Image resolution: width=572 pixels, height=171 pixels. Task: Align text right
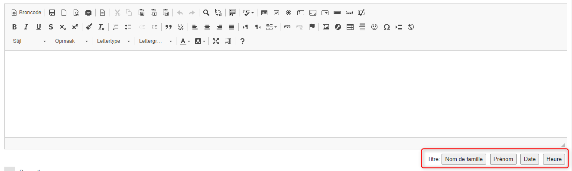coord(219,27)
